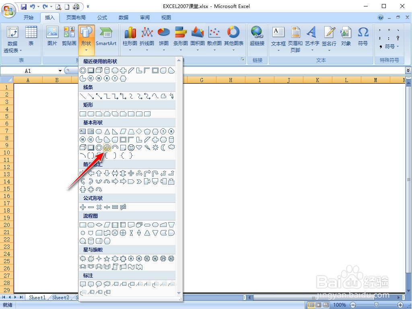Open the Formulas (公式) tab
Viewport: 412px width, 309px height.
point(102,17)
